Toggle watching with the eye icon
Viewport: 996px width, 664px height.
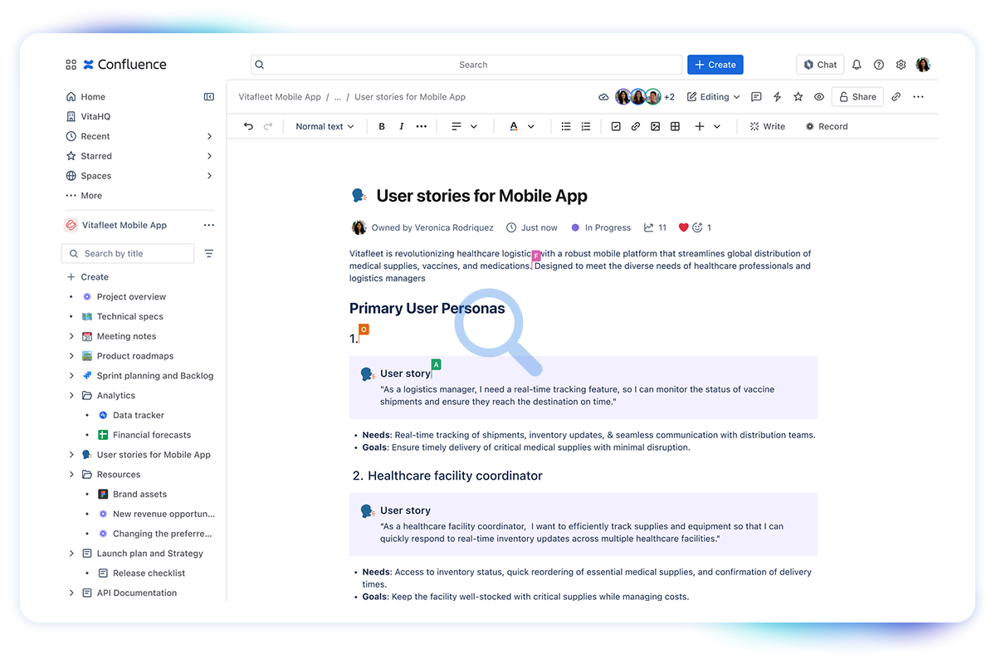pyautogui.click(x=819, y=97)
